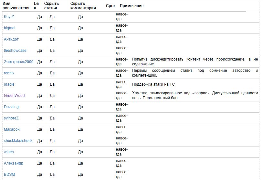
Task: Click the visited GreenWood username link
Action: coord(14,96)
